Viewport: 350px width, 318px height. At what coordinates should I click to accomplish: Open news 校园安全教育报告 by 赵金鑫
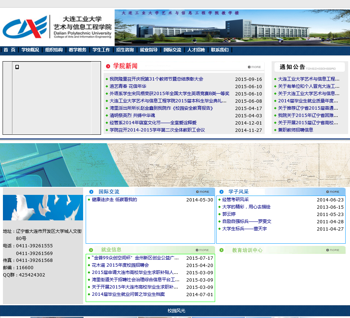click(162, 108)
